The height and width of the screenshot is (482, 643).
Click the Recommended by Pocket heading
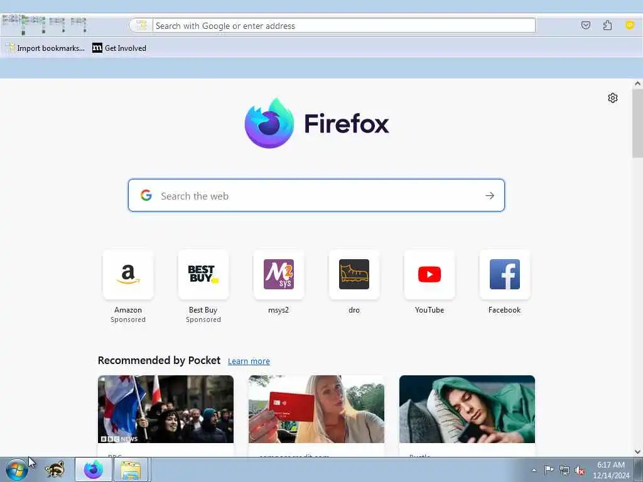click(159, 360)
